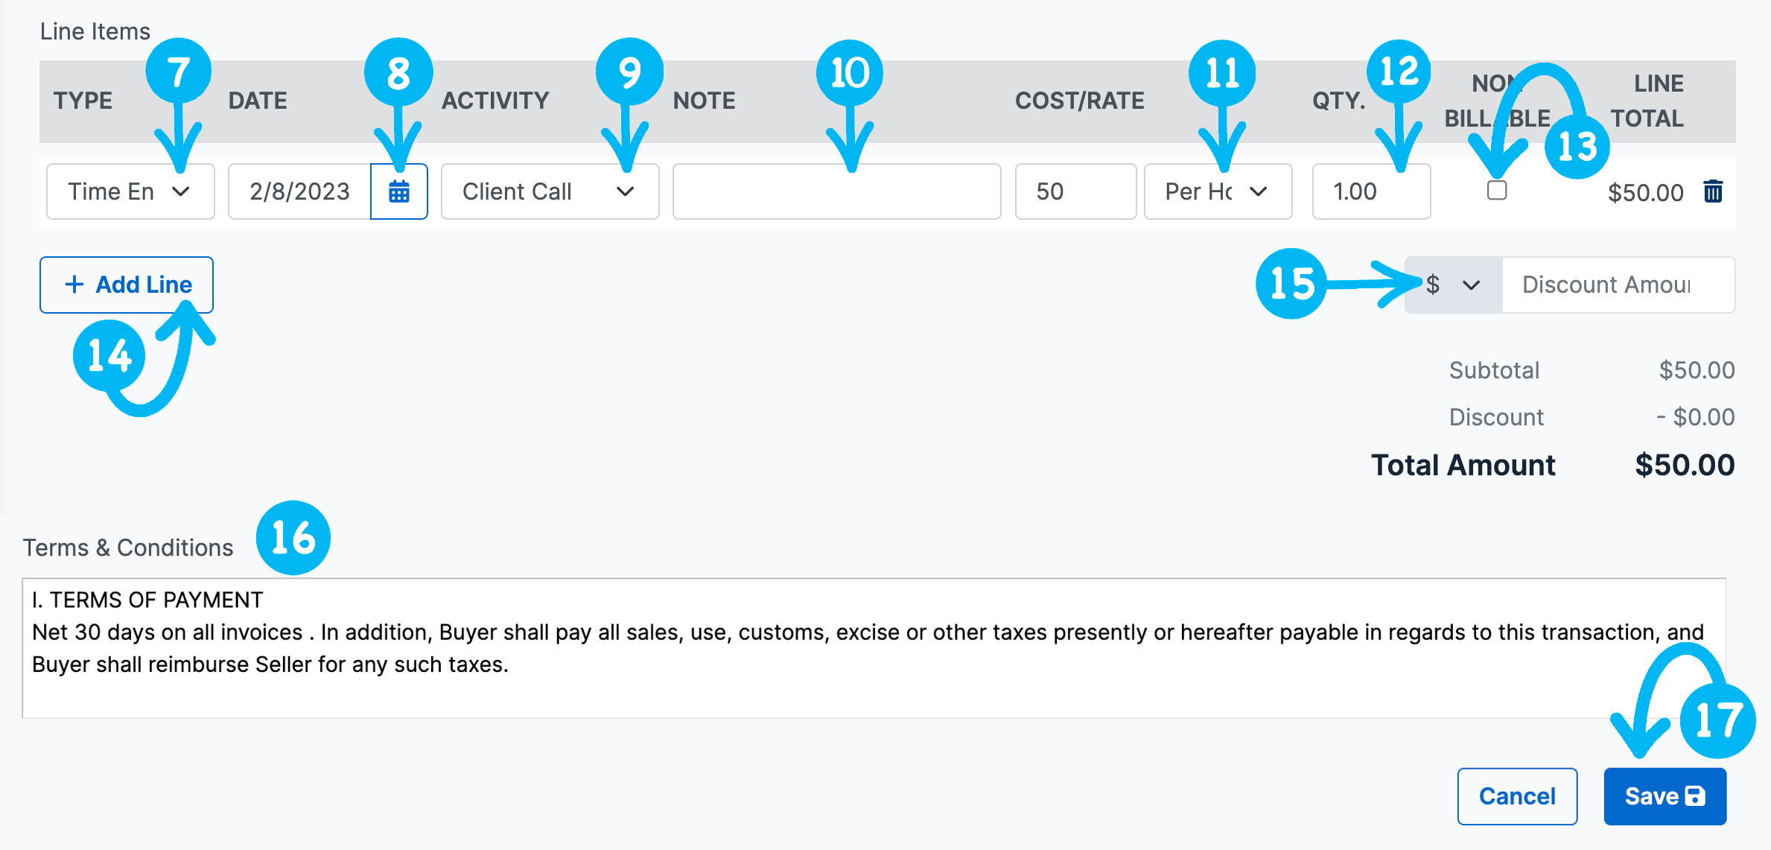Click the plus icon on Add Line
The height and width of the screenshot is (850, 1771).
[74, 285]
